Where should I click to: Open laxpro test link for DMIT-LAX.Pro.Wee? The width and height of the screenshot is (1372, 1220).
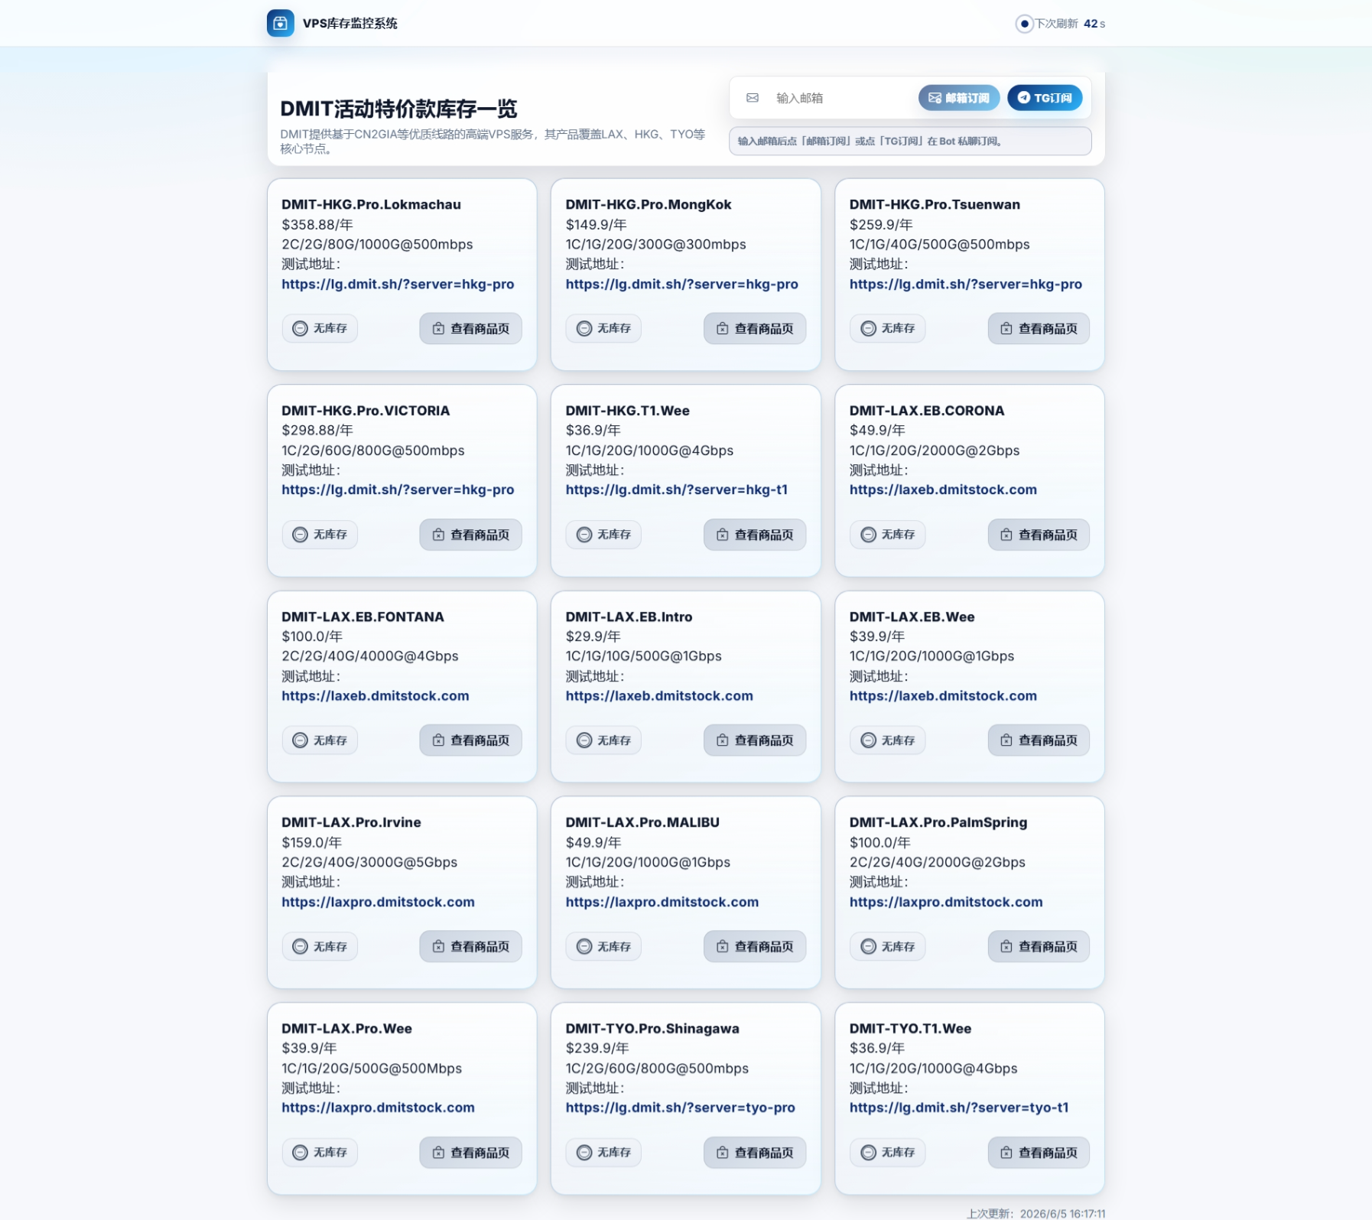point(378,1108)
